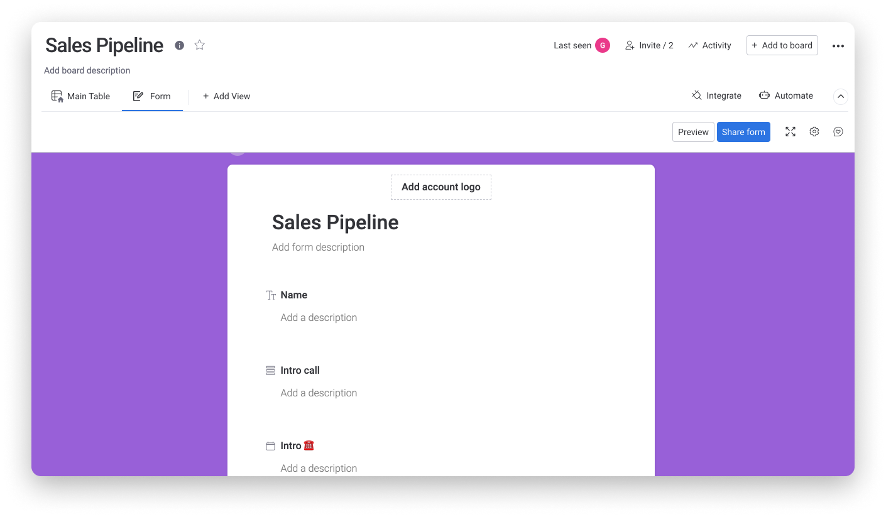This screenshot has width=886, height=517.
Task: Open the Activity log
Action: (709, 45)
